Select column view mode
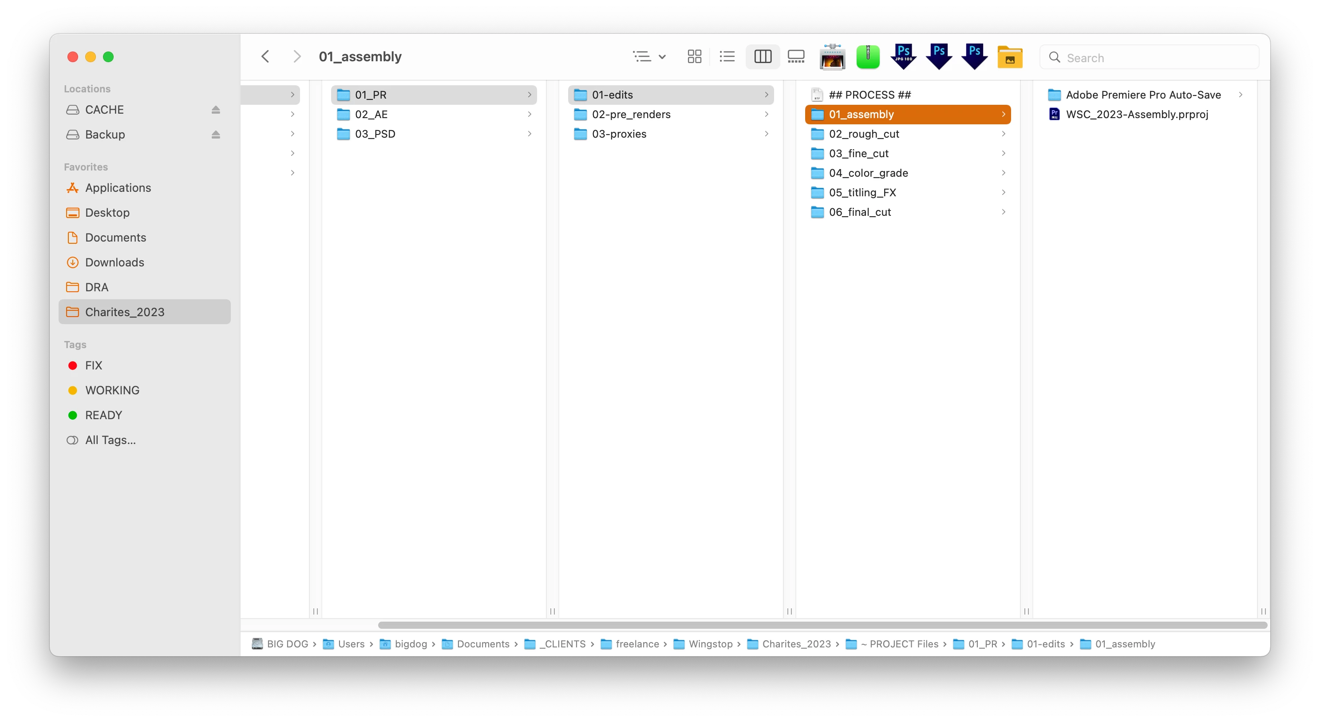 pos(763,56)
